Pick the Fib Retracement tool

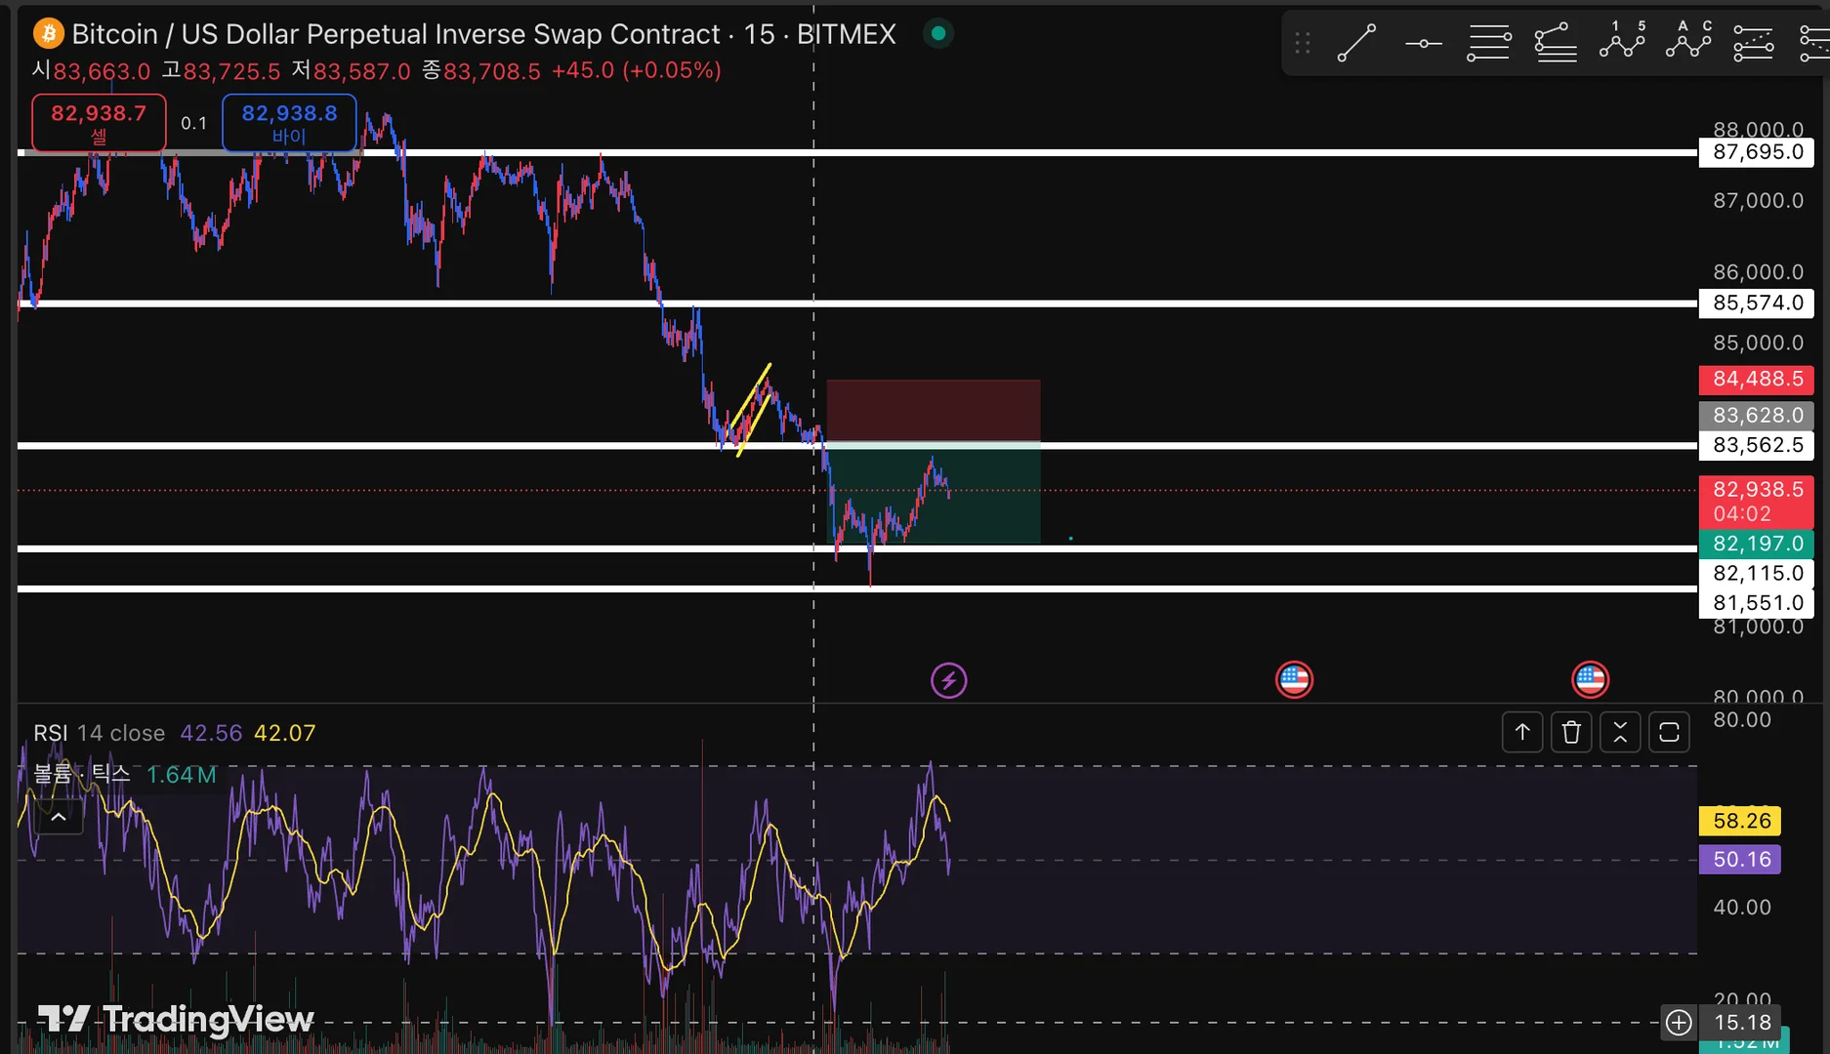pos(1489,43)
